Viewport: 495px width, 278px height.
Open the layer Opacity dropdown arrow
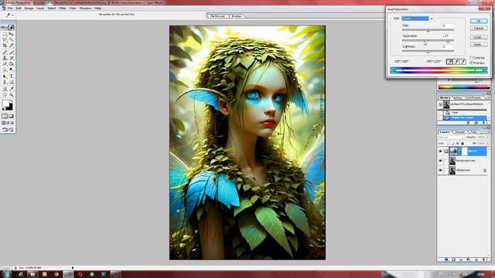click(x=487, y=137)
